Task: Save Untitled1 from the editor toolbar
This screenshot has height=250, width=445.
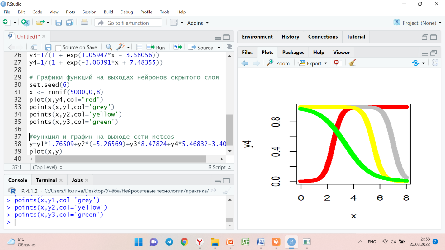Action: [48, 47]
